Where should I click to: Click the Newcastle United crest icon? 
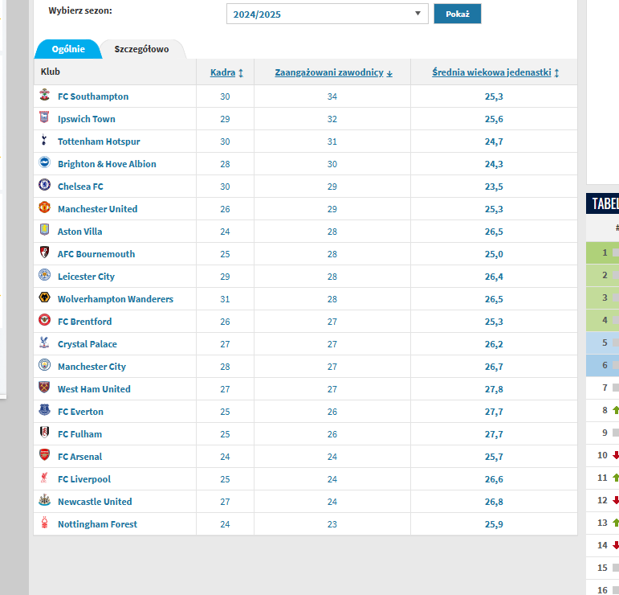click(x=44, y=500)
